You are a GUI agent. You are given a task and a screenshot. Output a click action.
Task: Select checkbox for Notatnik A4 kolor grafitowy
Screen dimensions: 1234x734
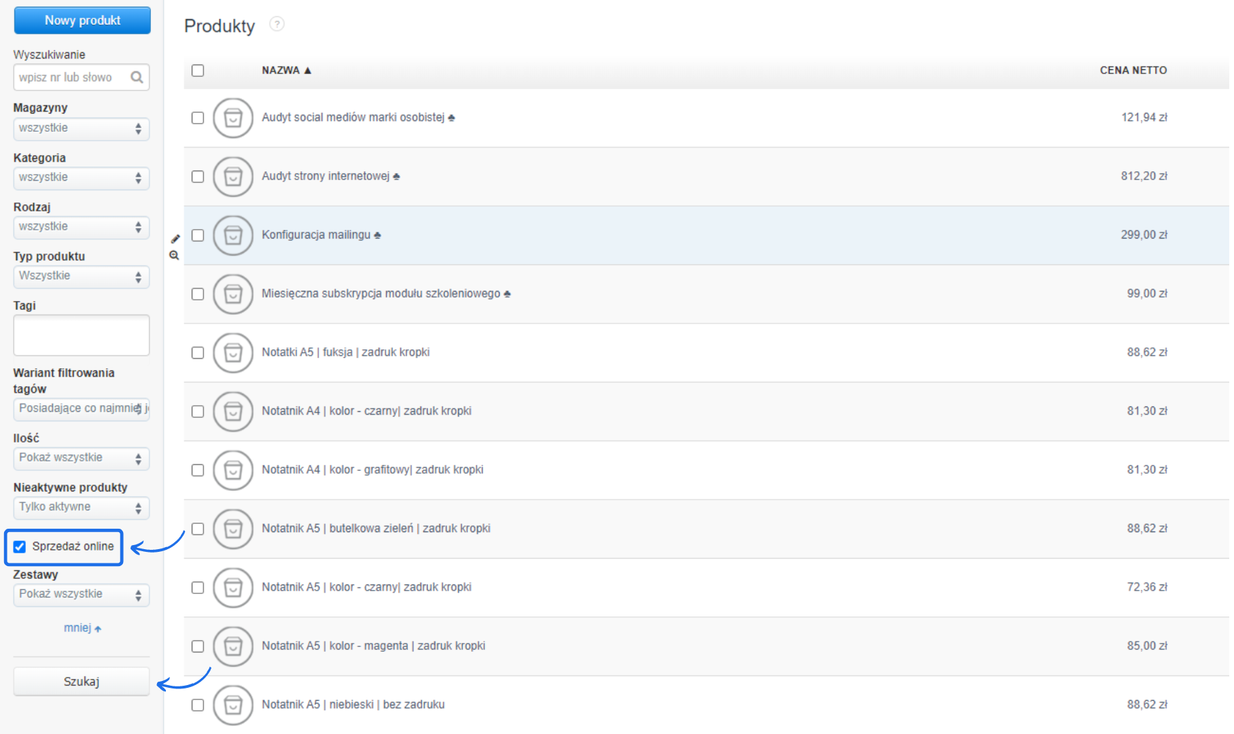pos(198,470)
